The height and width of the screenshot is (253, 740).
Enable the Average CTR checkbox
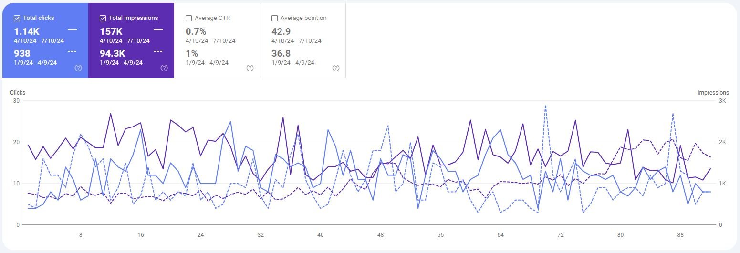(189, 18)
